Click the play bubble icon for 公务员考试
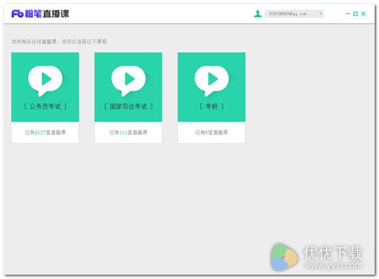This screenshot has height=279, width=379. 45,81
